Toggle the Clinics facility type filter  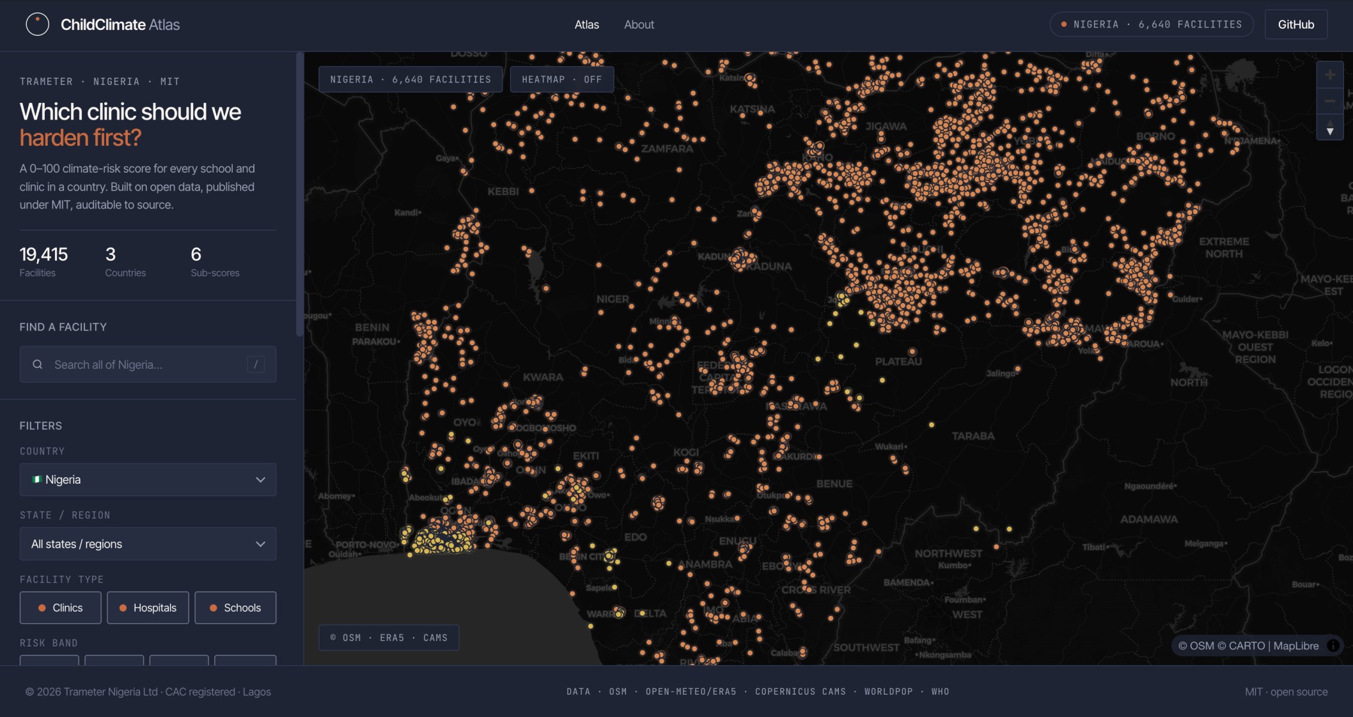61,608
